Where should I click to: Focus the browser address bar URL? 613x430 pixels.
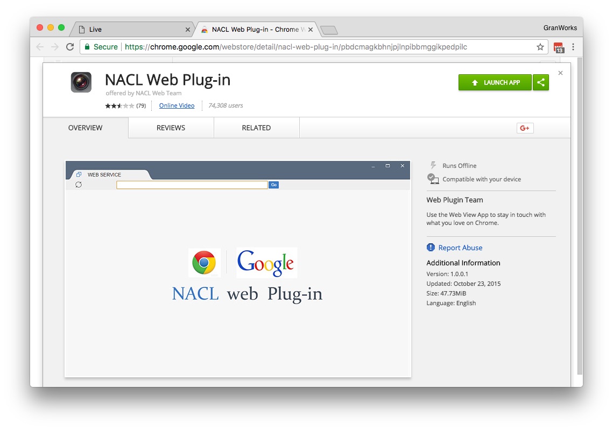click(296, 47)
